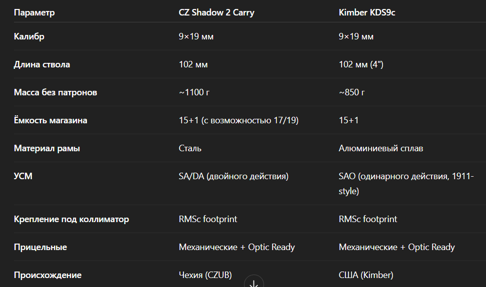Click the 'Параметр' column header

pyautogui.click(x=34, y=12)
